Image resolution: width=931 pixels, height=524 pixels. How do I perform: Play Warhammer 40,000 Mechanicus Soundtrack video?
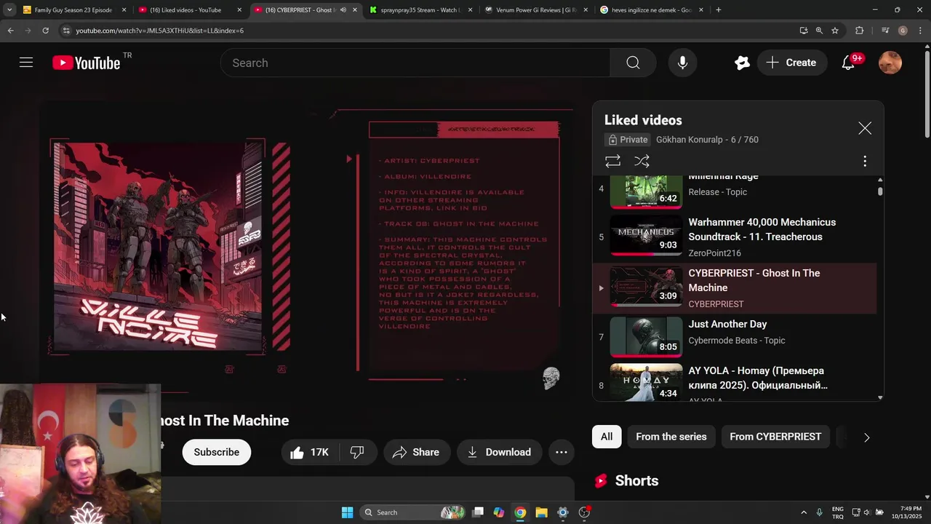[735, 237]
